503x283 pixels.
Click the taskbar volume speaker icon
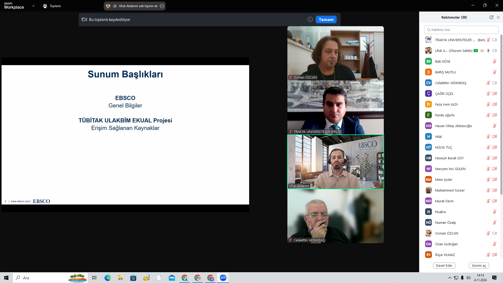tap(468, 278)
